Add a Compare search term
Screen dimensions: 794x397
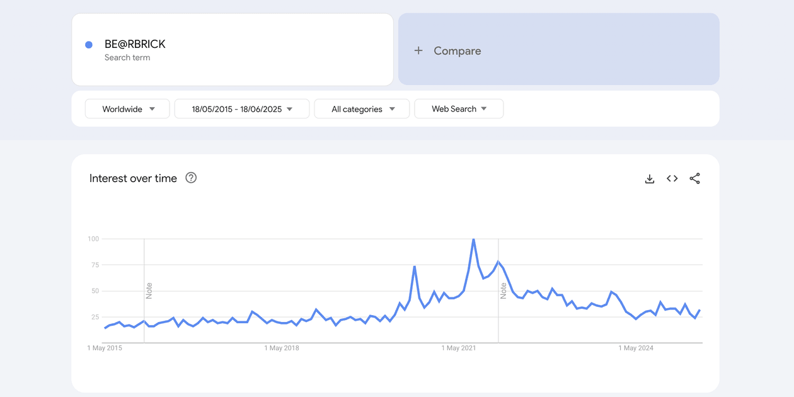pyautogui.click(x=558, y=49)
